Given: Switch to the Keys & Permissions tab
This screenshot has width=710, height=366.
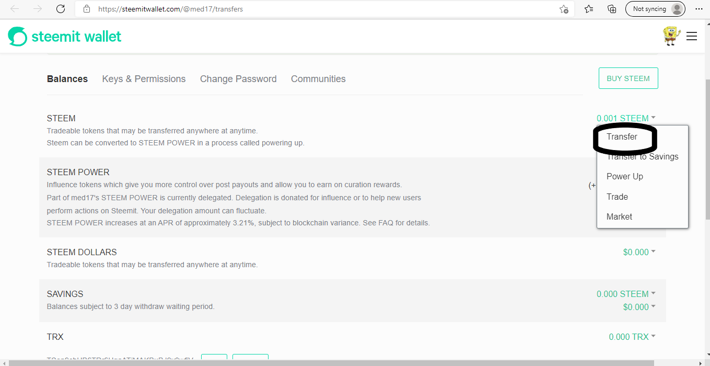Looking at the screenshot, I should [x=144, y=79].
